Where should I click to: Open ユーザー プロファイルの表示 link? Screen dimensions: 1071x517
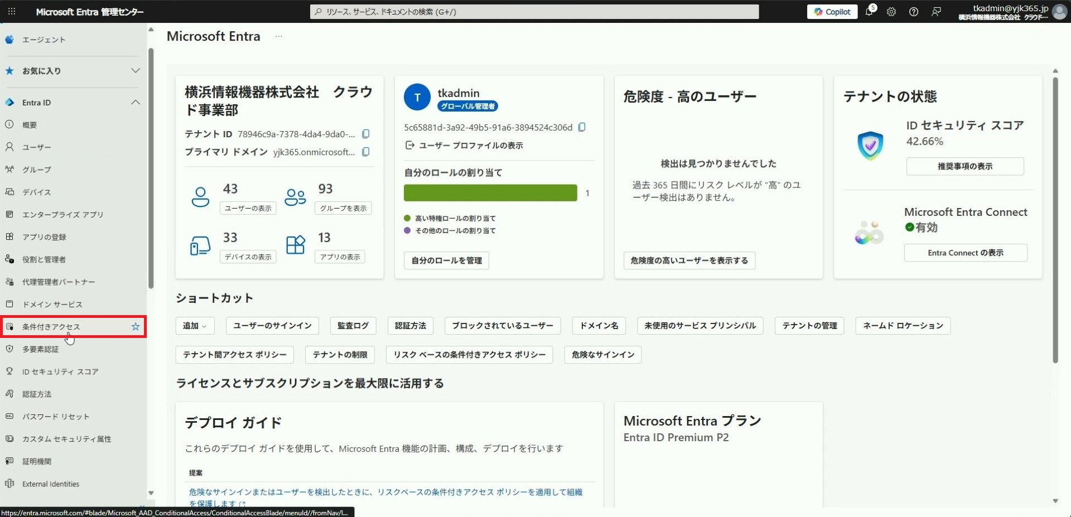click(x=470, y=146)
